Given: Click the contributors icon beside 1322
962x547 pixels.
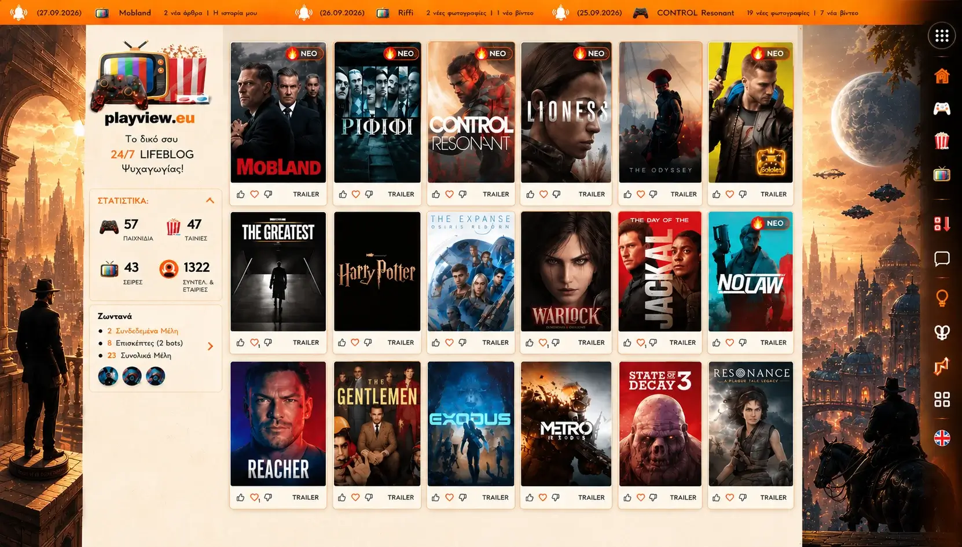Looking at the screenshot, I should pos(168,269).
